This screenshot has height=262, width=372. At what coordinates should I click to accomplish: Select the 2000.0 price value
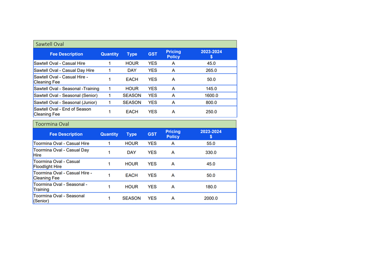211,198
